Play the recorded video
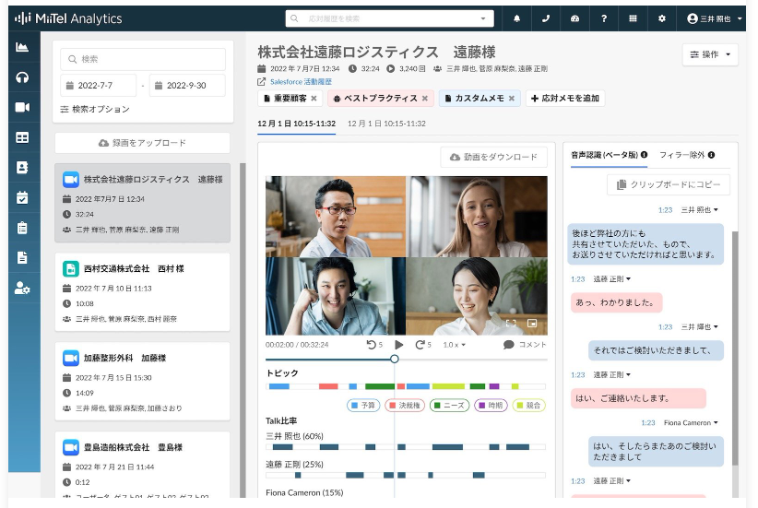 (398, 345)
